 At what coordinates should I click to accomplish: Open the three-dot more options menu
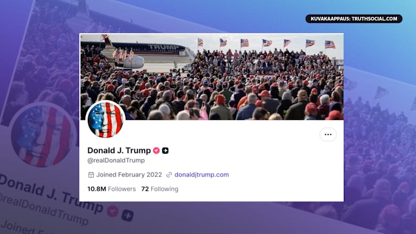click(328, 135)
